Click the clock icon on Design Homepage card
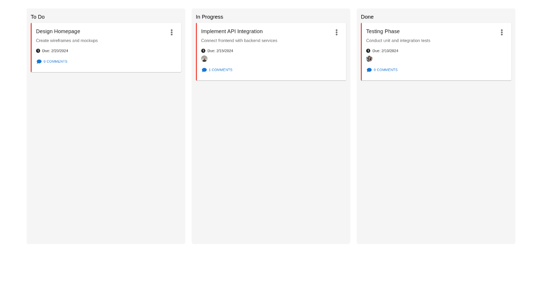The height and width of the screenshot is (284, 542). coord(38,50)
